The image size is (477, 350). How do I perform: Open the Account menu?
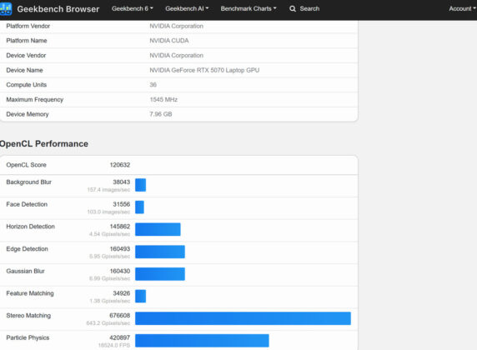462,9
